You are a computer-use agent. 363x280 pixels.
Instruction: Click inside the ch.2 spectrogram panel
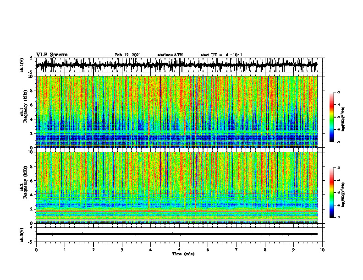pyautogui.click(x=176, y=188)
